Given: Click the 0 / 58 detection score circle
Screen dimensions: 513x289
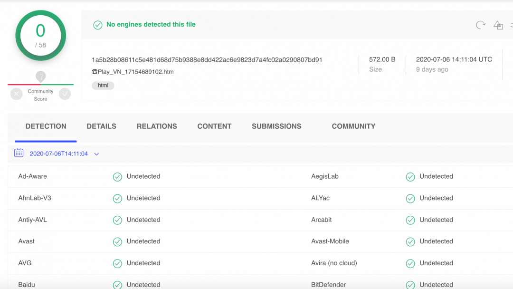Looking at the screenshot, I should pos(41,36).
